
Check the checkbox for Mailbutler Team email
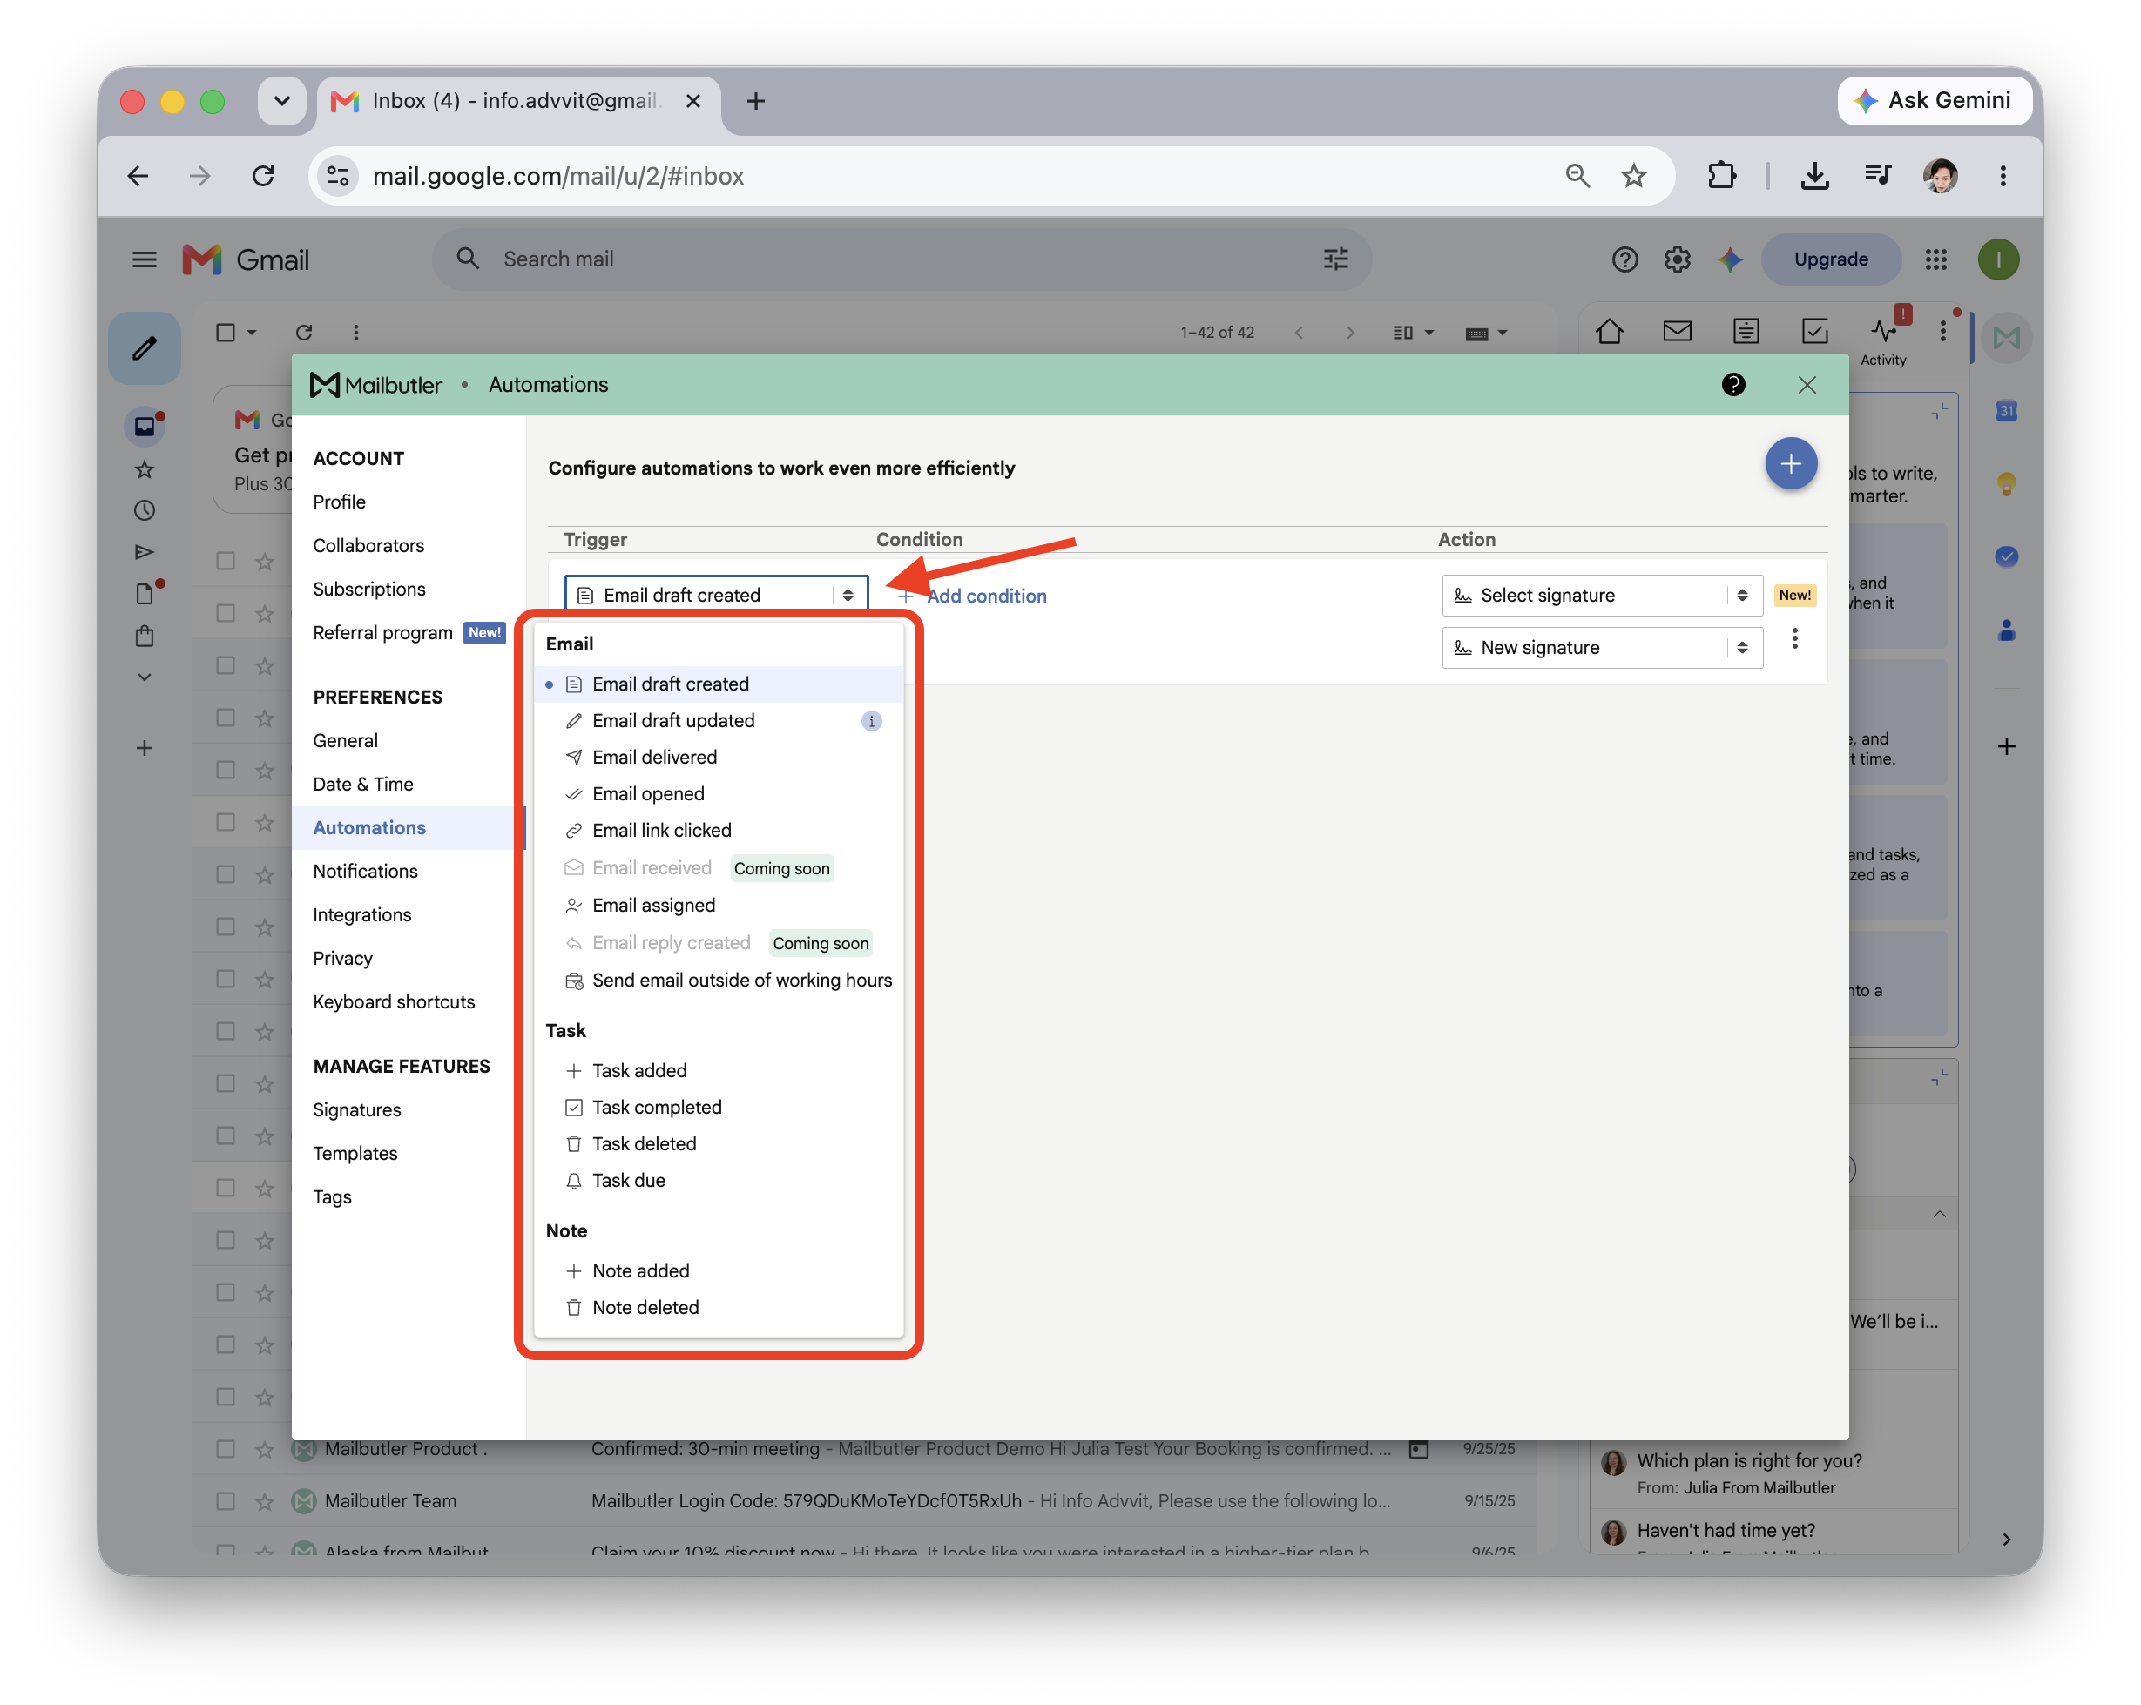(226, 1500)
